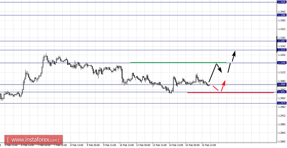
Task: Select the 1.2802 axis price value
Action: tap(282, 141)
